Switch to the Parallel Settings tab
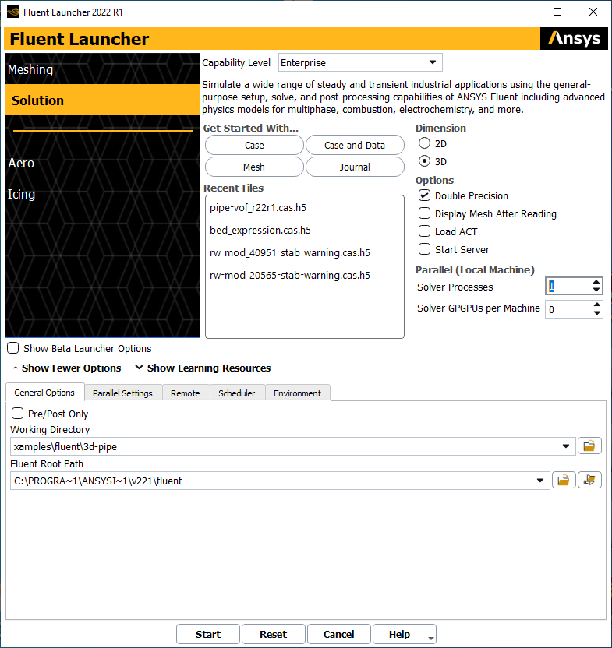Viewport: 612px width, 648px height. 122,393
